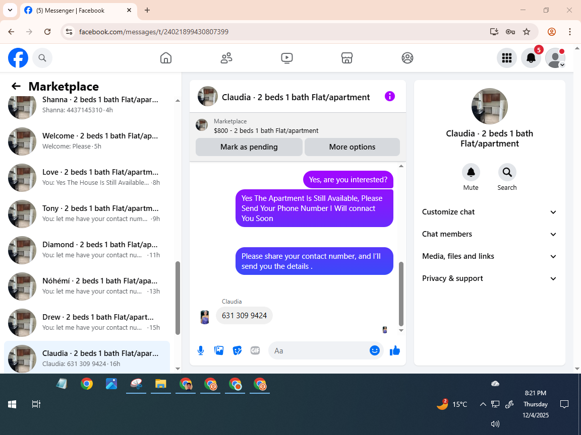Go back with browser back arrow
The image size is (581, 435).
click(x=11, y=32)
